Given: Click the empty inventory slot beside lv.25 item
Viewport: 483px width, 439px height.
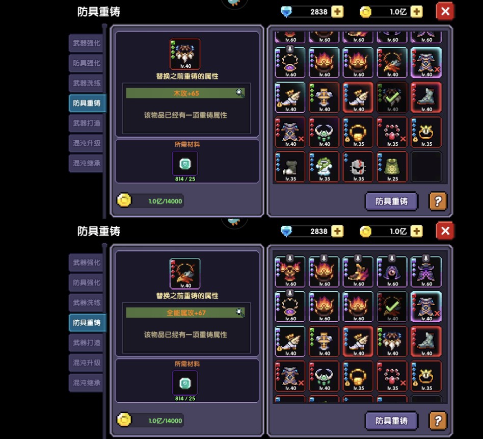Looking at the screenshot, I should [426, 167].
